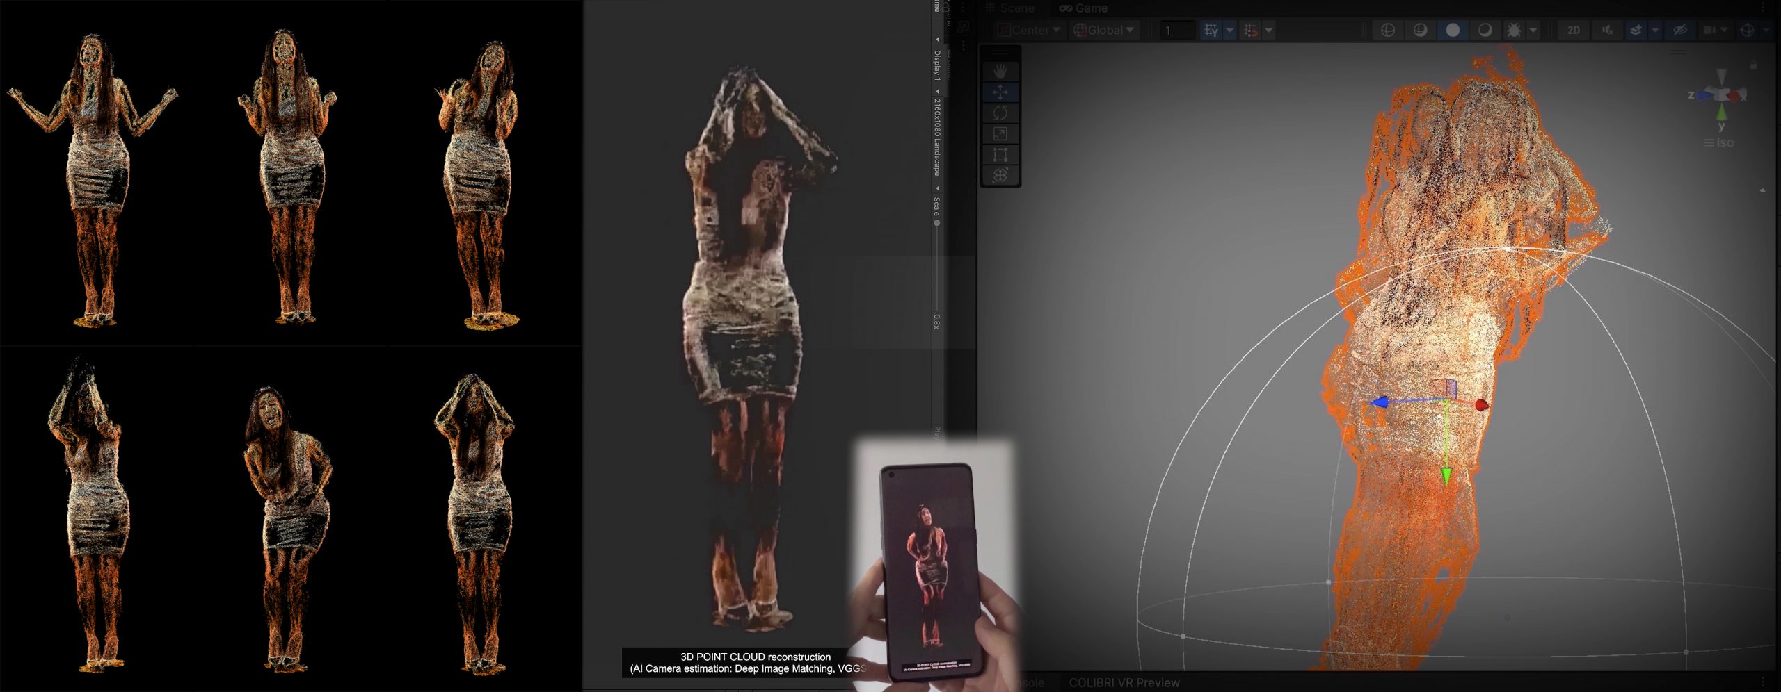Open the Global orientation dropdown
Screen dimensions: 1781x692
(x=1103, y=30)
